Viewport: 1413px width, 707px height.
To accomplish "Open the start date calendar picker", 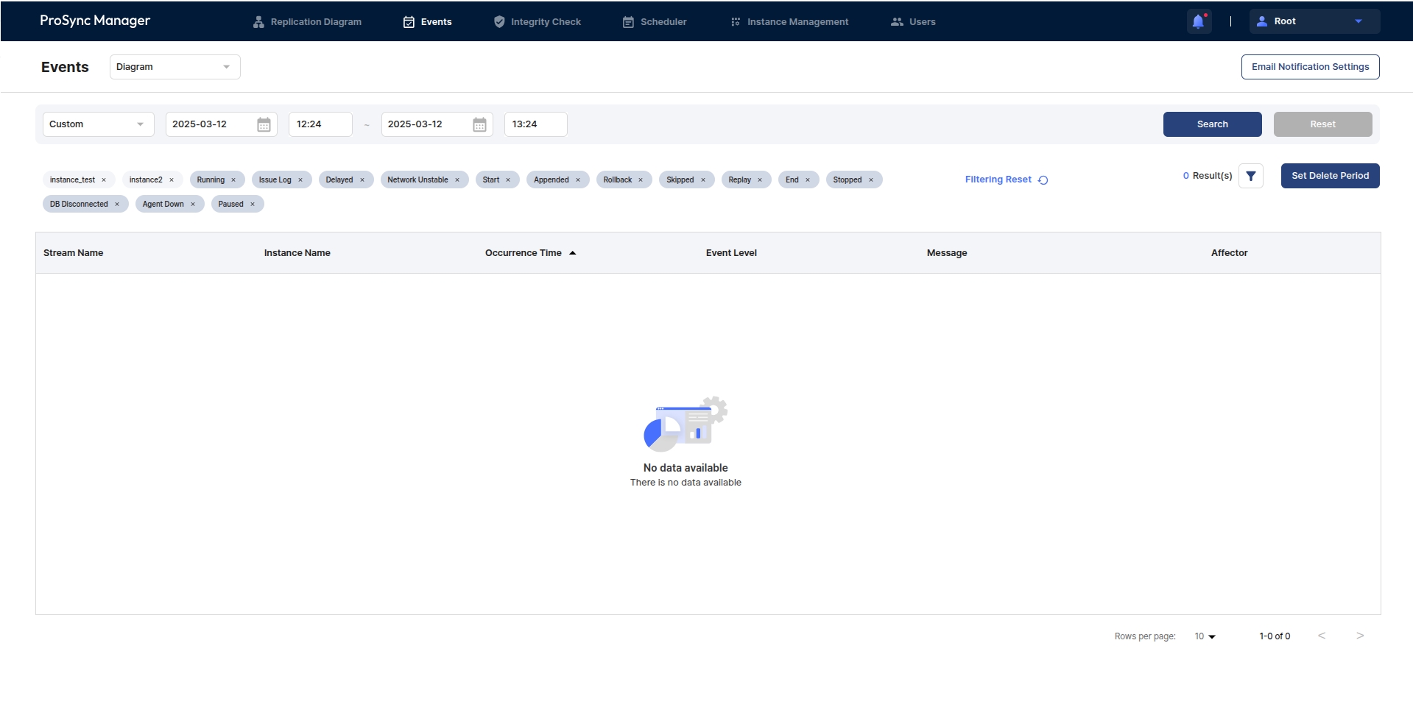I will [x=264, y=125].
